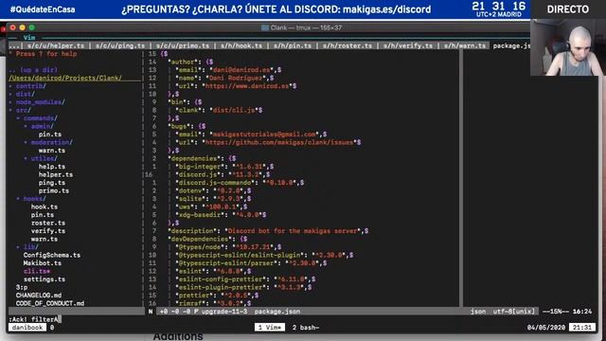Click the upgrade-11-3 branch in statusline
Screen dimensions: 606x341
pos(224,312)
